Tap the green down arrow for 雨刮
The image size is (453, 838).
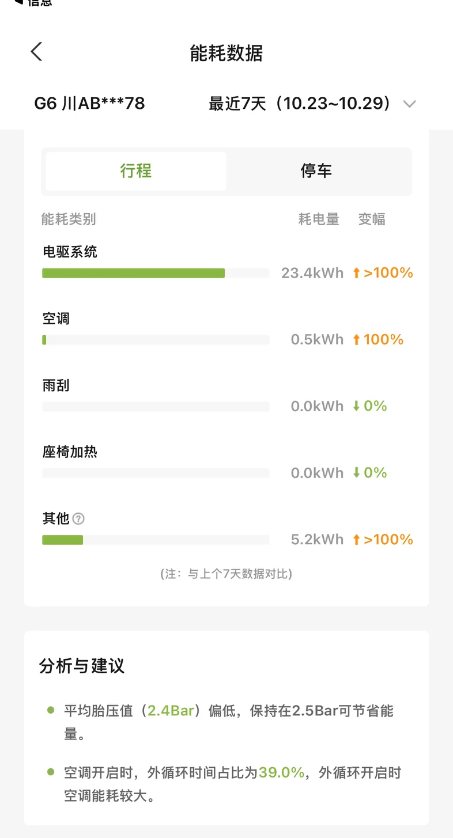(x=356, y=407)
